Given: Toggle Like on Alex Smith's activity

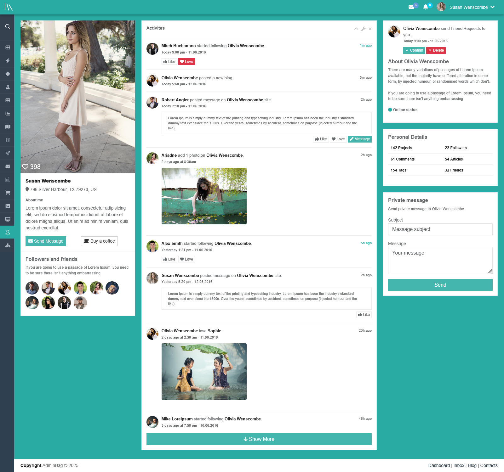Looking at the screenshot, I should 169,259.
